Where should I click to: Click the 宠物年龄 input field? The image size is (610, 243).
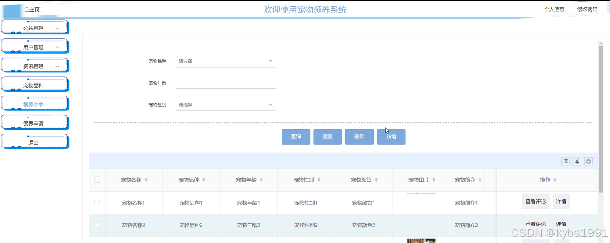[x=225, y=83]
